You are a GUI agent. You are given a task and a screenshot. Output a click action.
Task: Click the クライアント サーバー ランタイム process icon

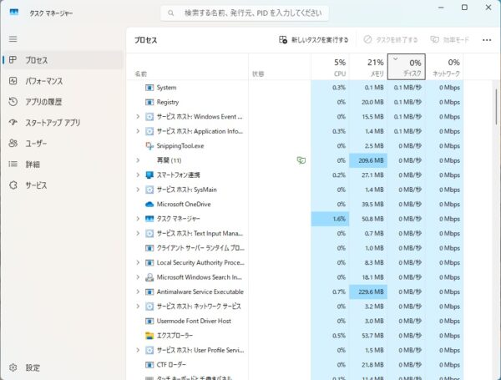(x=149, y=248)
